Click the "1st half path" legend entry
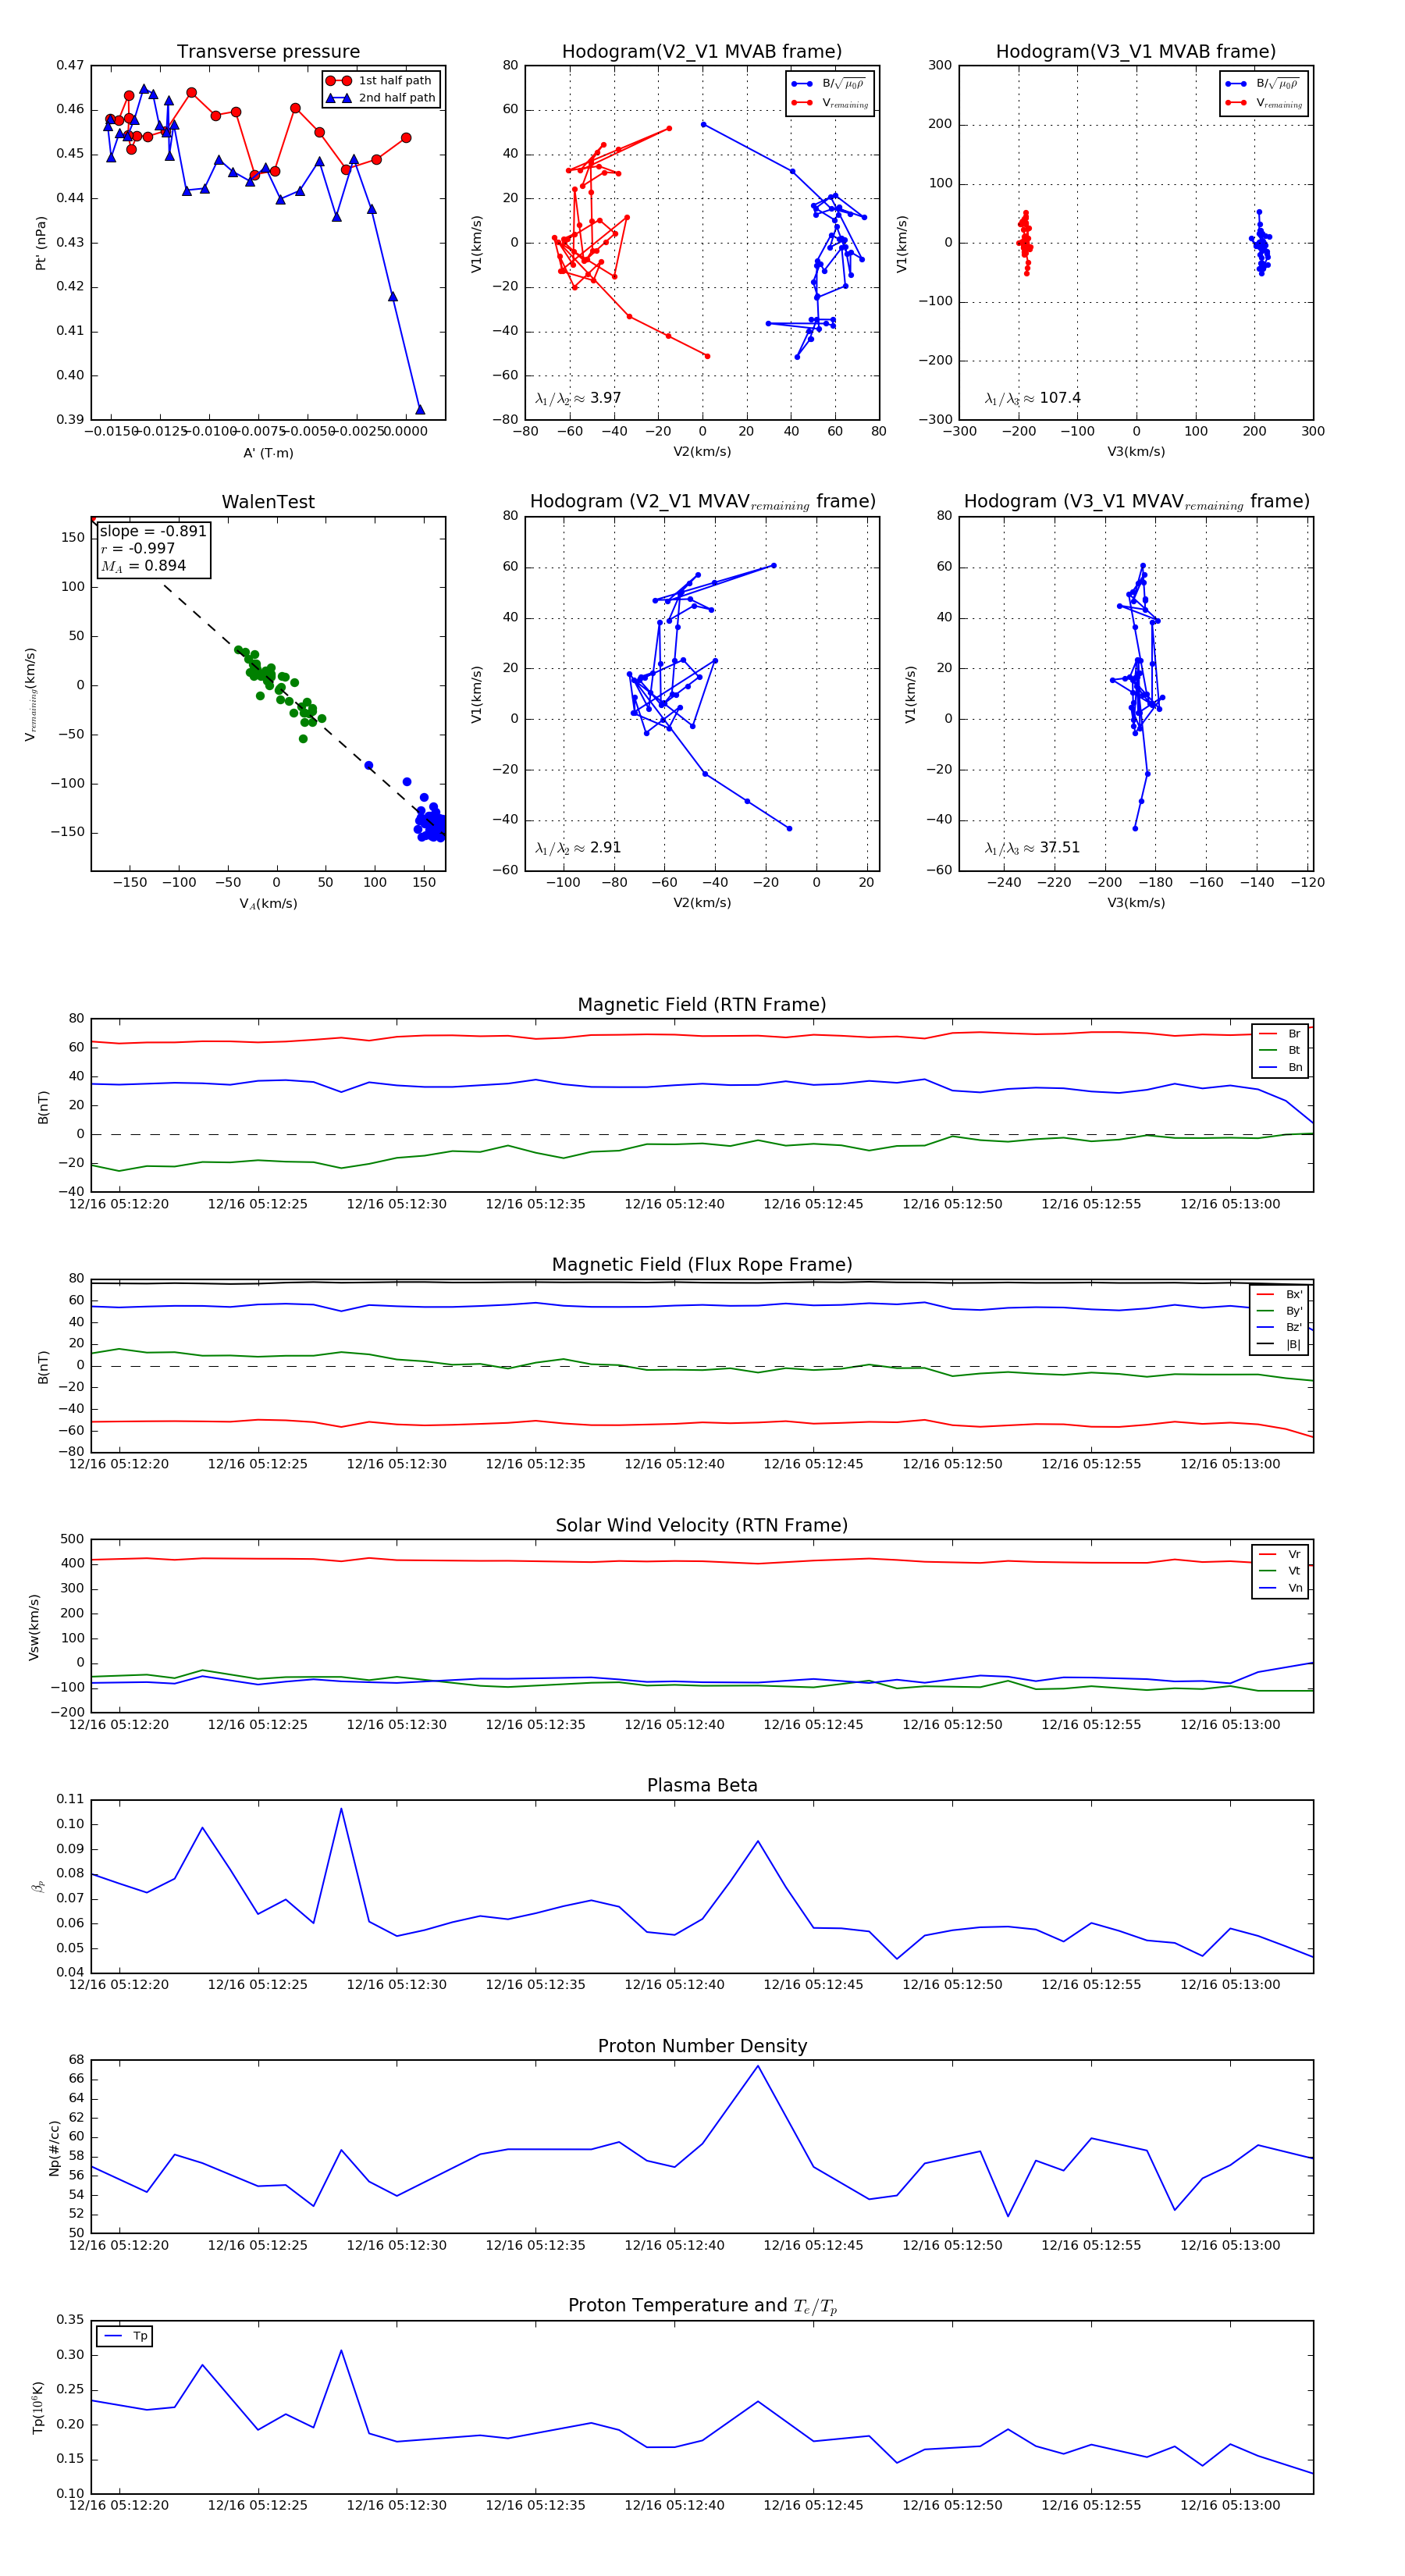Screen dimensions: 1405x2576 379,81
